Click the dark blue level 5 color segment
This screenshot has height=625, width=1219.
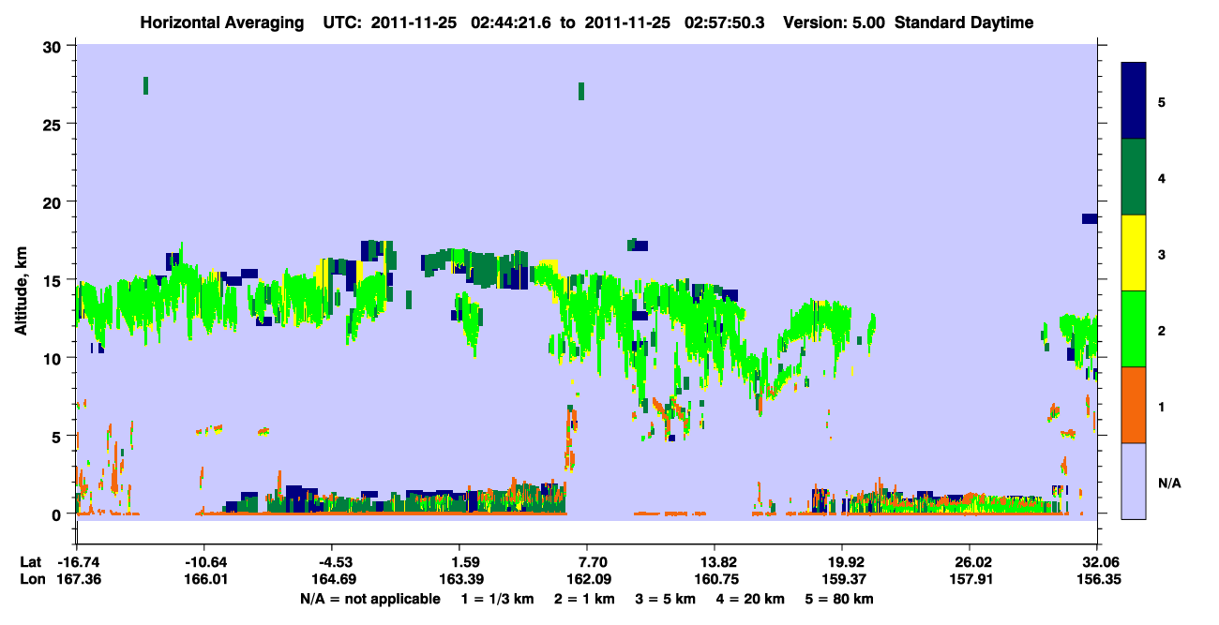point(1134,100)
